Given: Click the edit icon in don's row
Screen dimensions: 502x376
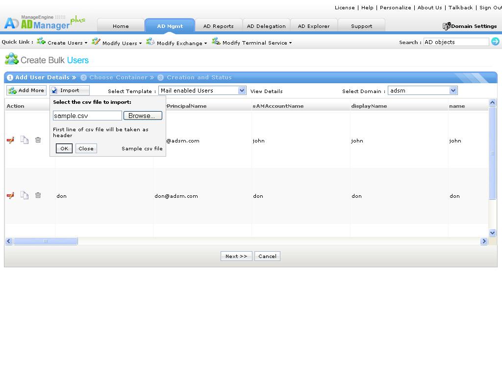Looking at the screenshot, I should [x=10, y=195].
